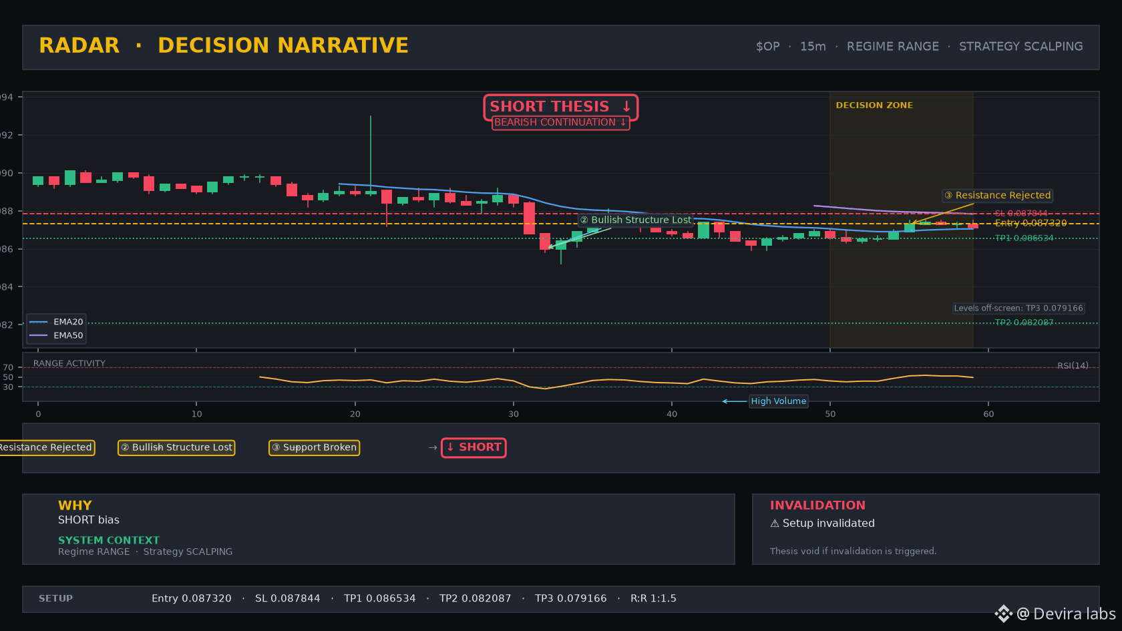Screen dimensions: 1122x631
Task: Click the x-axis tick labeled 20
Action: coord(355,414)
